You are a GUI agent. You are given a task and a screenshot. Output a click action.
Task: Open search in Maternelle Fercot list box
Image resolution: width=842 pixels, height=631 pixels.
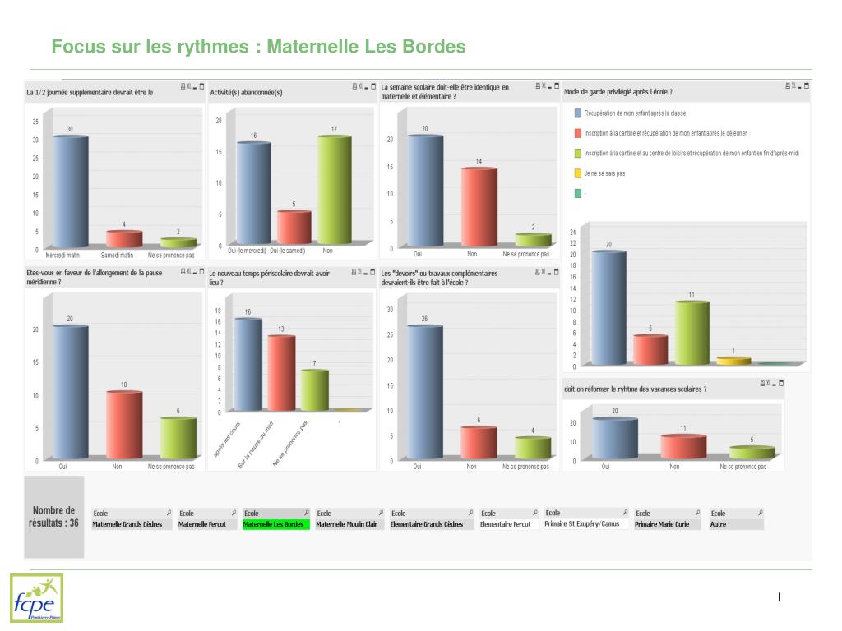coord(234,513)
